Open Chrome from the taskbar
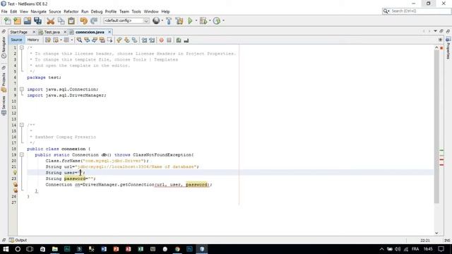Screen dimensions: 452x254 pyautogui.click(x=177, y=249)
